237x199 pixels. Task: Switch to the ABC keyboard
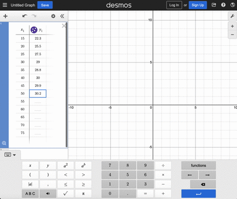coord(30,194)
